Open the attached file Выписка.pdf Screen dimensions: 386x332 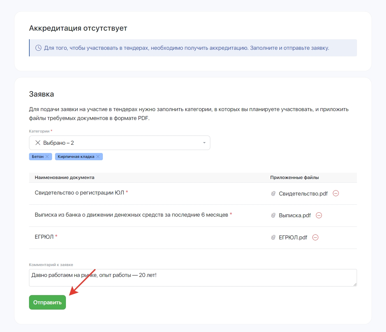(295, 215)
